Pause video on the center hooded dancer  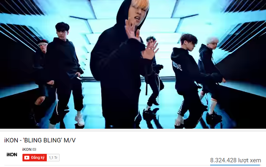pyautogui.click(x=119, y=68)
